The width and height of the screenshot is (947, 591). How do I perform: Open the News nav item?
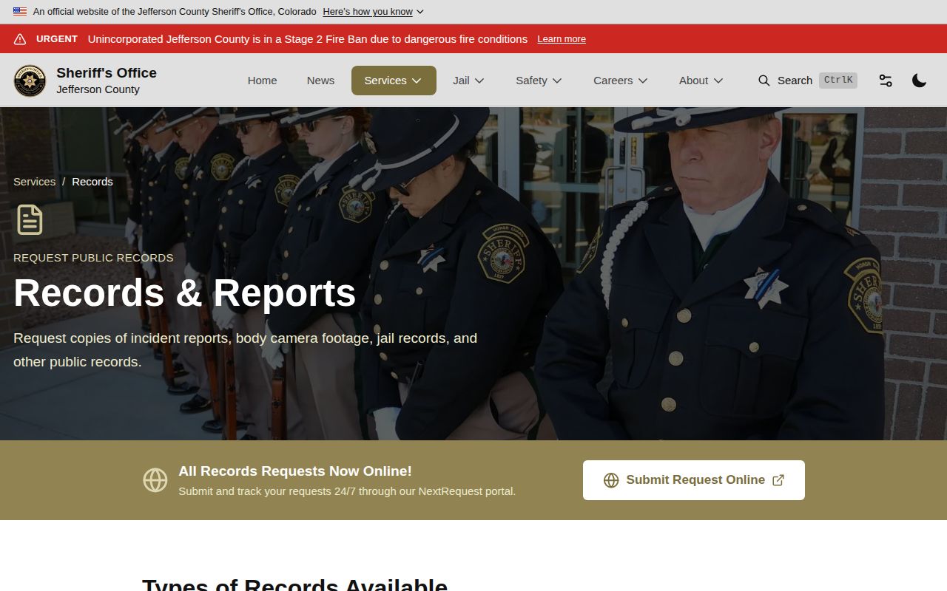[x=320, y=81]
